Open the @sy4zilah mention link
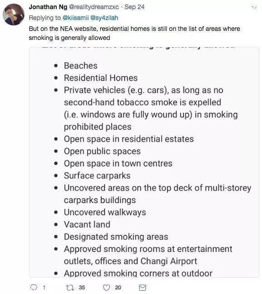This screenshot has height=294, width=262. (104, 18)
